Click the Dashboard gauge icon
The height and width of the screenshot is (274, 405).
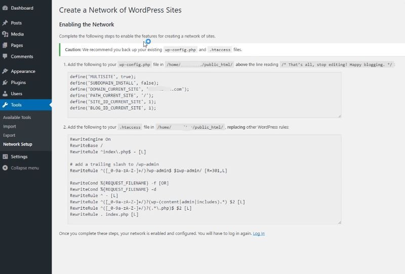click(5, 8)
